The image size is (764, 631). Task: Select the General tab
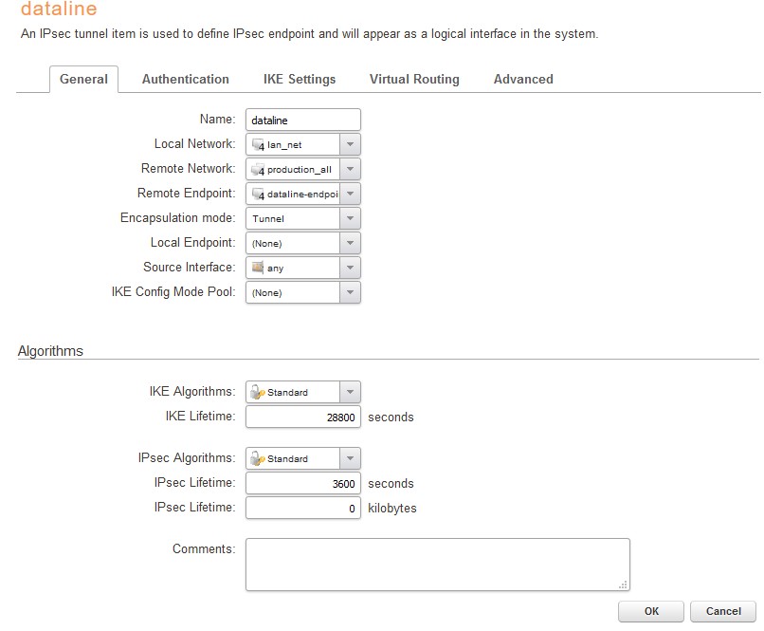pyautogui.click(x=83, y=79)
